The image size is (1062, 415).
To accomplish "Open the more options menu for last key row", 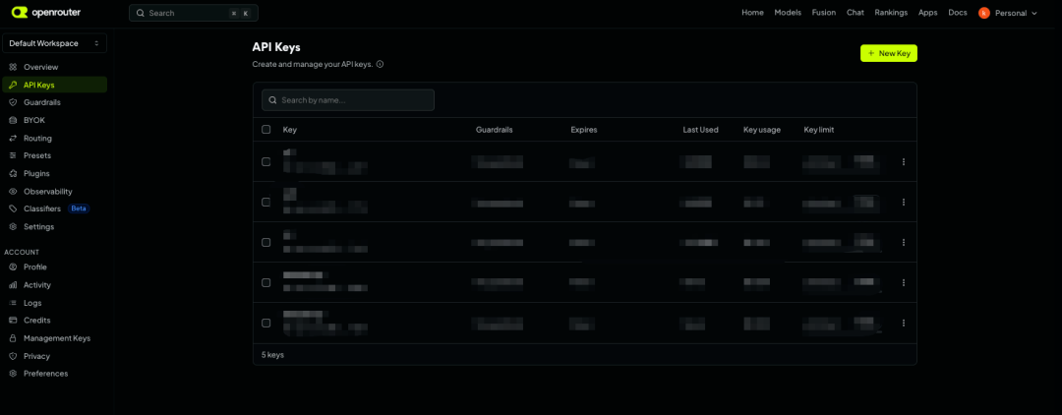I will (904, 323).
